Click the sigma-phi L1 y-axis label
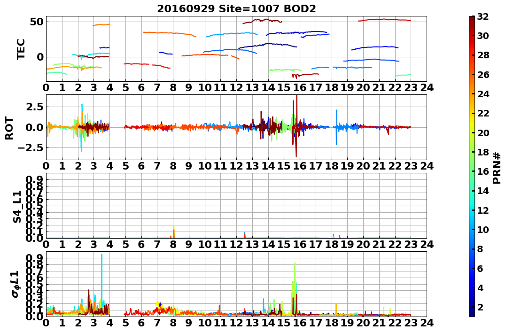The height and width of the screenshot is (333, 506). 16,284
